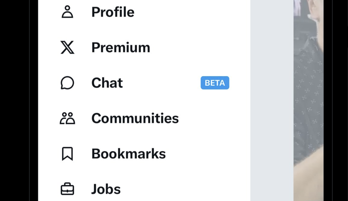
Task: Tap the Communities people icon
Action: pos(67,118)
